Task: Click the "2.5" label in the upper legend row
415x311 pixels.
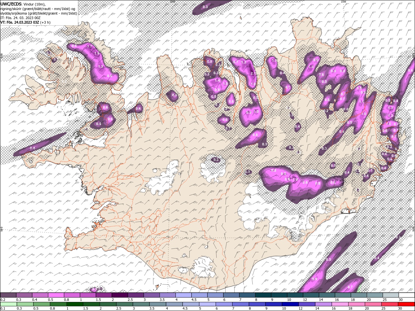Action: pyautogui.click(x=130, y=300)
